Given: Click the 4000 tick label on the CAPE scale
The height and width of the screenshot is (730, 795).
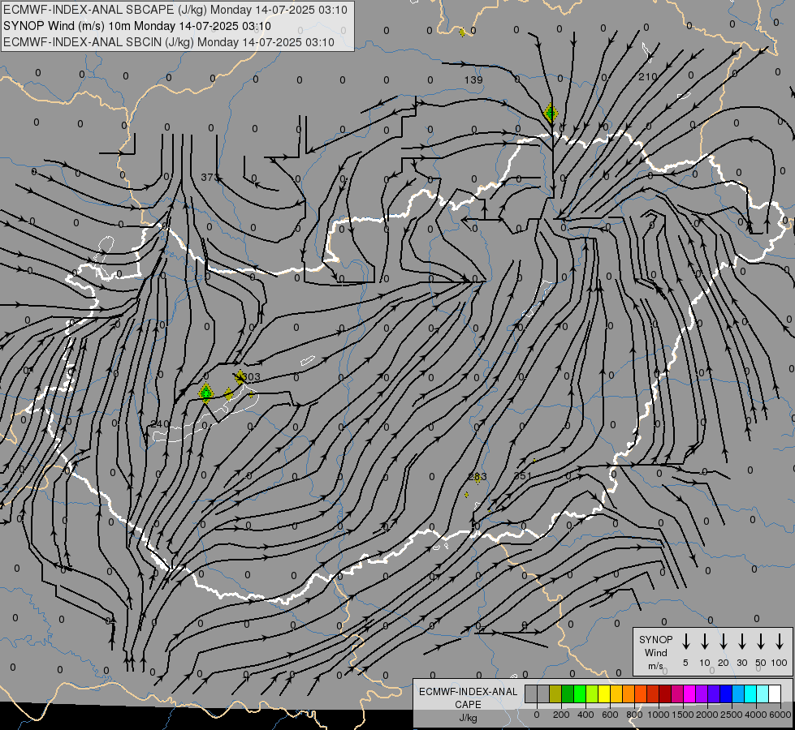Looking at the screenshot, I should (x=756, y=715).
